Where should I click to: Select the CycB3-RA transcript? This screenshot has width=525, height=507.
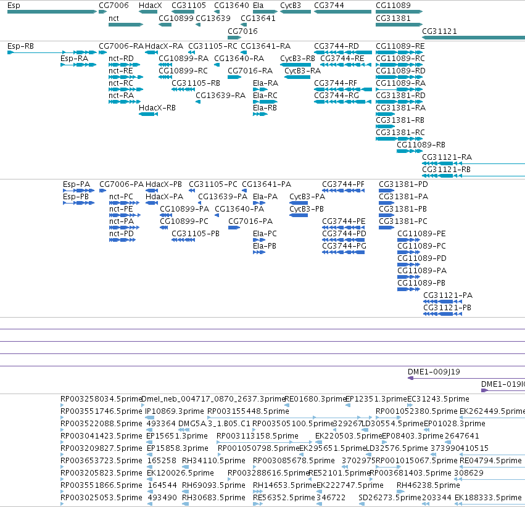click(297, 77)
